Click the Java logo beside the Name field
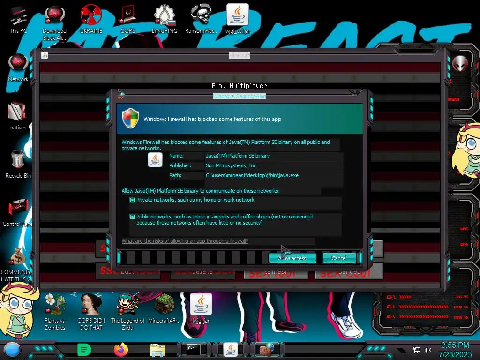This screenshot has height=360, width=480. point(155,159)
